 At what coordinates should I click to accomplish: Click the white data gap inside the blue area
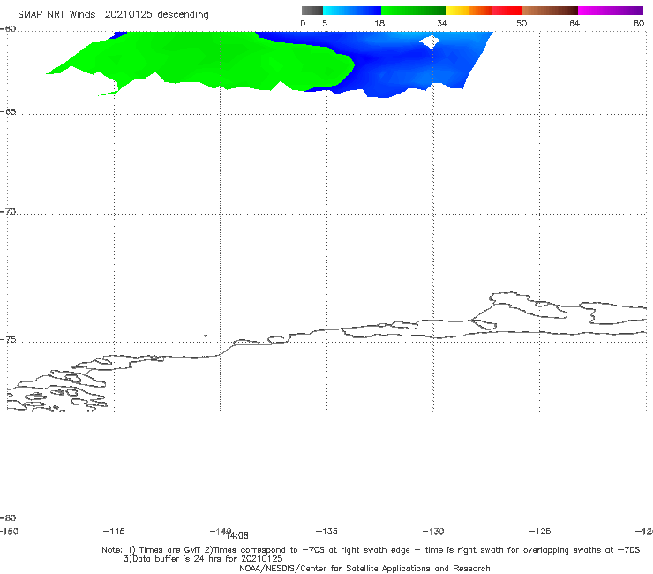430,42
